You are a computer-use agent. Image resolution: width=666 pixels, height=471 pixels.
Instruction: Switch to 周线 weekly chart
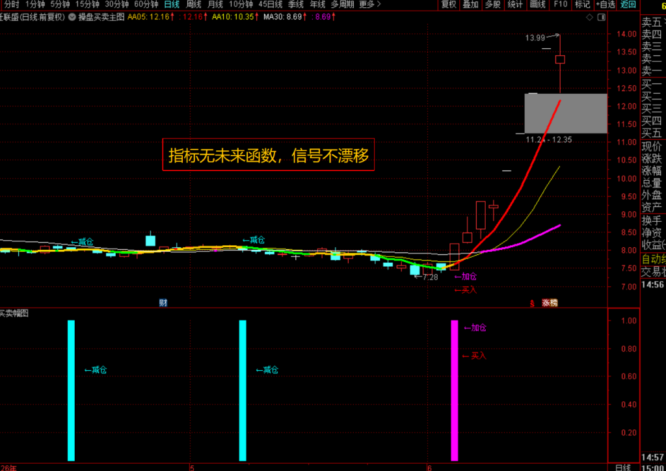194,5
